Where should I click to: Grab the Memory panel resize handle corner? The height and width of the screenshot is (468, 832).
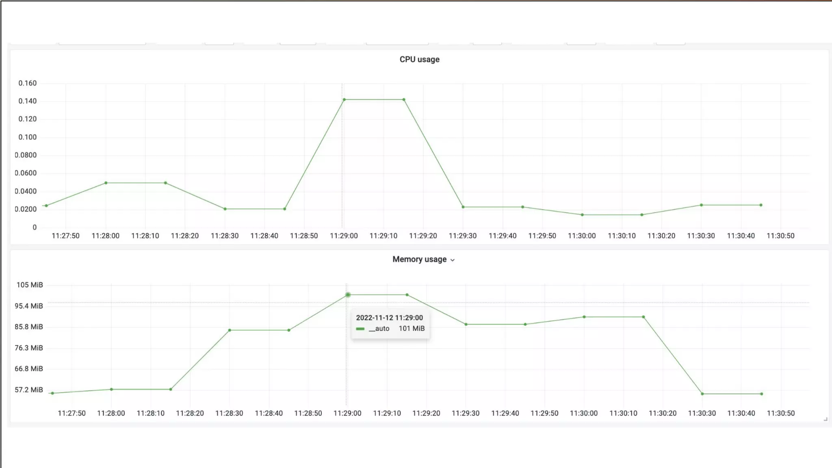pyautogui.click(x=825, y=419)
